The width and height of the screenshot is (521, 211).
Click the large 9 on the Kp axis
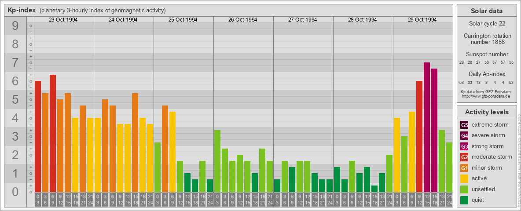[15, 26]
